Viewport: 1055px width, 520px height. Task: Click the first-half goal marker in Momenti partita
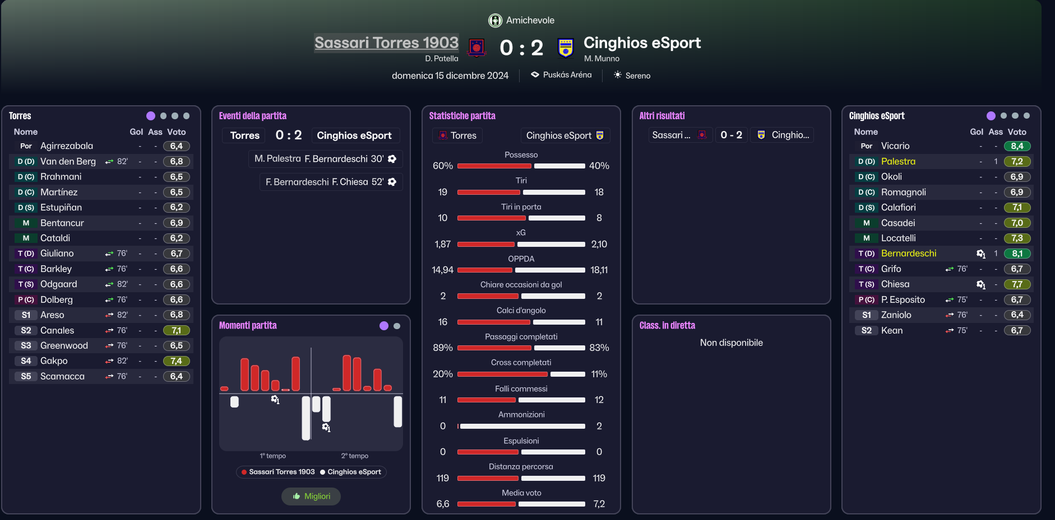[x=275, y=399]
